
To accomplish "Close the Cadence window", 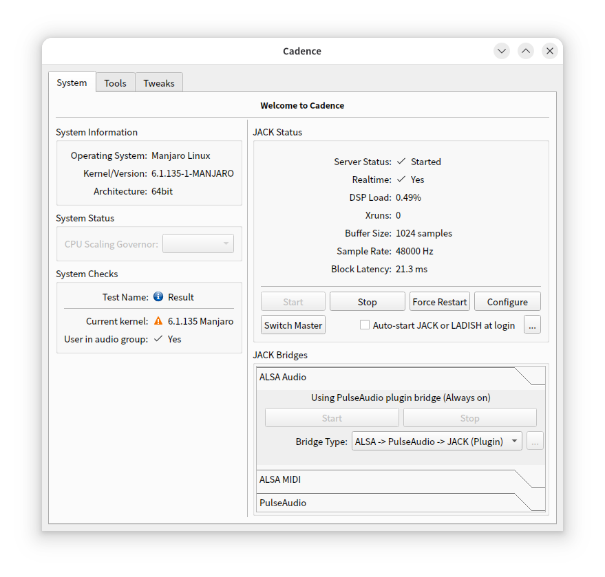I will coord(550,51).
